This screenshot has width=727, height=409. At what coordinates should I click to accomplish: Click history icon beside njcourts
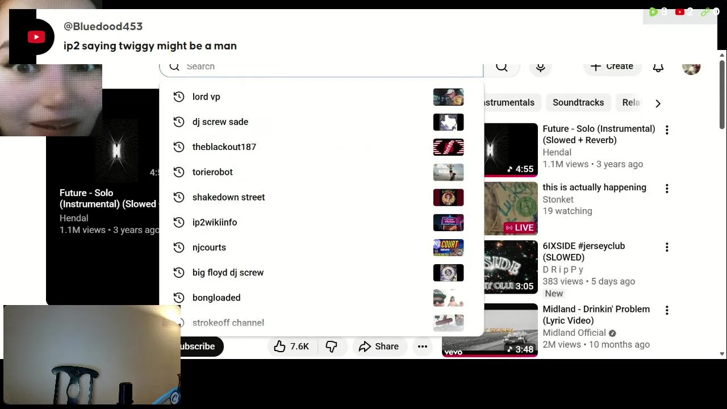179,247
